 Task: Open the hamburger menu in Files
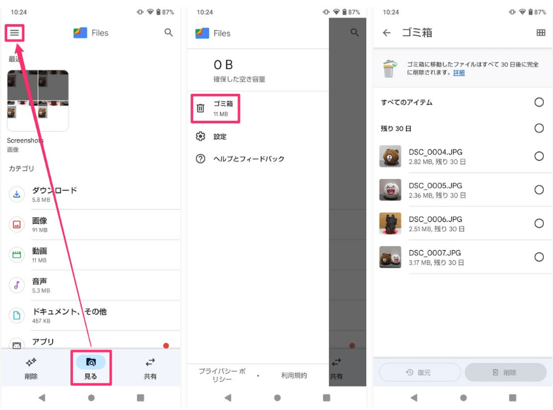click(14, 33)
